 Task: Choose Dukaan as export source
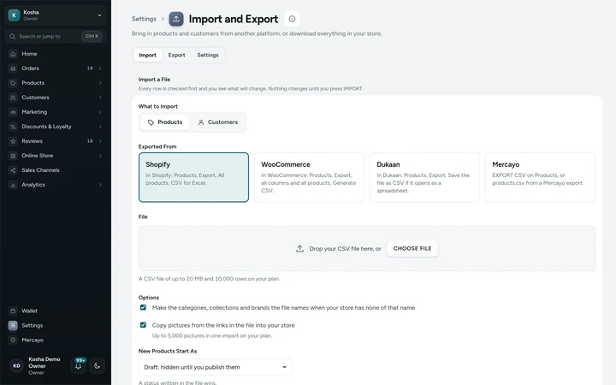pyautogui.click(x=424, y=177)
